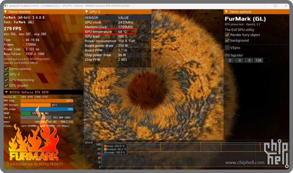Click the NVIDIA GeForce RTX 5070/PCIe/SSE2 renderer text
The width and height of the screenshot is (293, 173).
click(27, 59)
